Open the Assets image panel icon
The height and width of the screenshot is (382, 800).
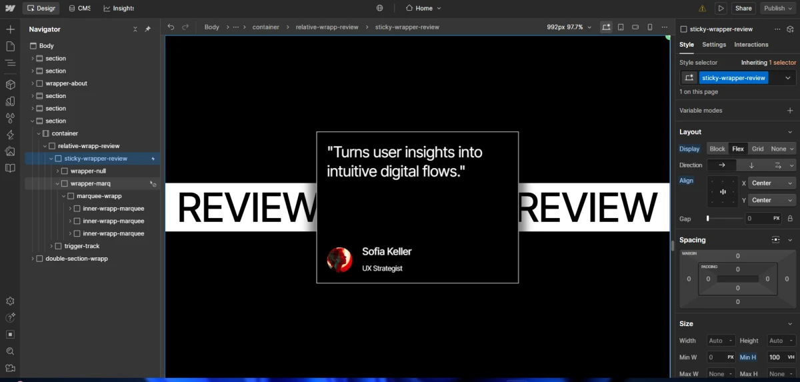click(10, 151)
